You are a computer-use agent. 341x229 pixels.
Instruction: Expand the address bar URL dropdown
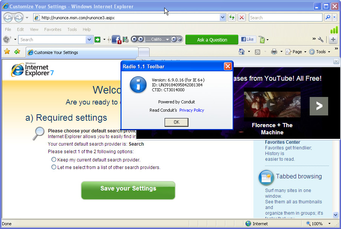point(222,18)
